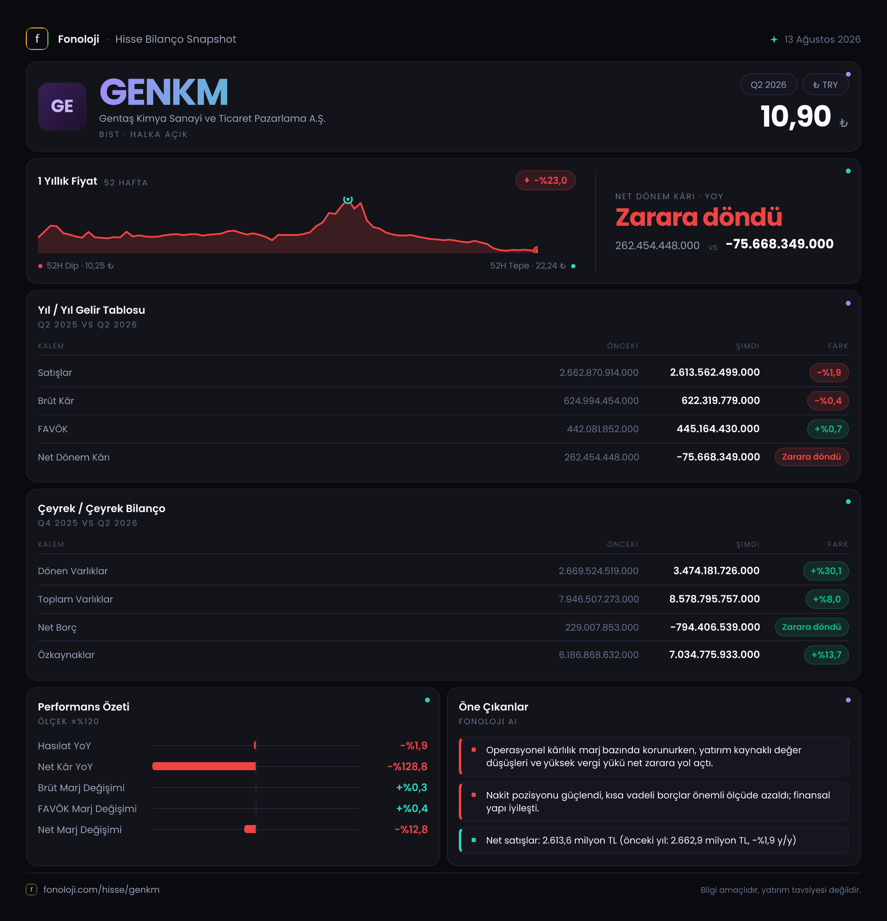887x921 pixels.
Task: Click the 52H Dip 10,25 label
Action: (x=80, y=265)
